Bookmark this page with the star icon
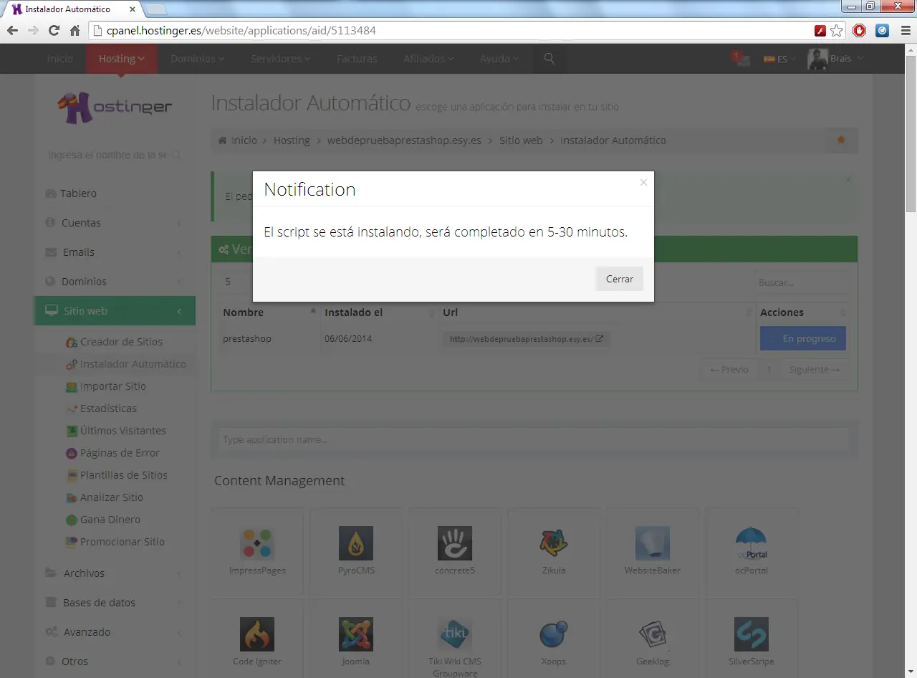Screen dimensions: 917x678 [837, 31]
